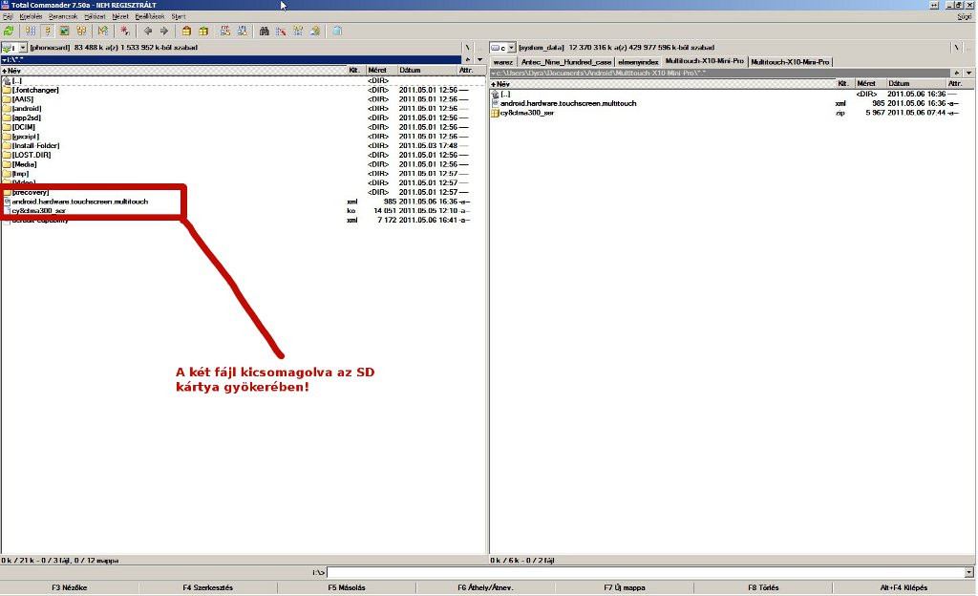Viewport: 978px width, 596px height.
Task: Click the synchronize directories toolbar icon
Action: (x=298, y=31)
